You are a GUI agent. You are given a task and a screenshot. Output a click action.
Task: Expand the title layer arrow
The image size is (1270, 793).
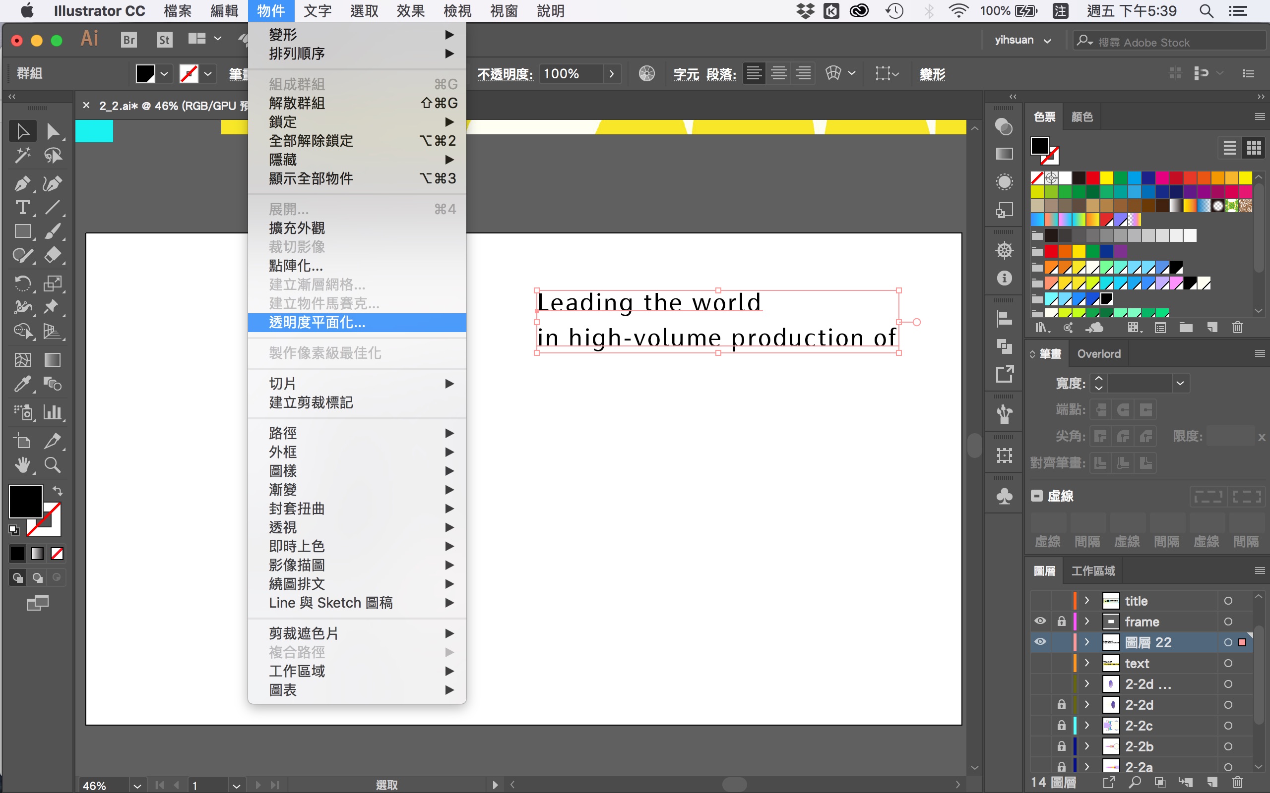[1087, 601]
